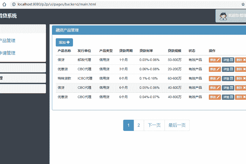Go to pagination page 1
The width and height of the screenshot is (246, 164).
pyautogui.click(x=128, y=125)
